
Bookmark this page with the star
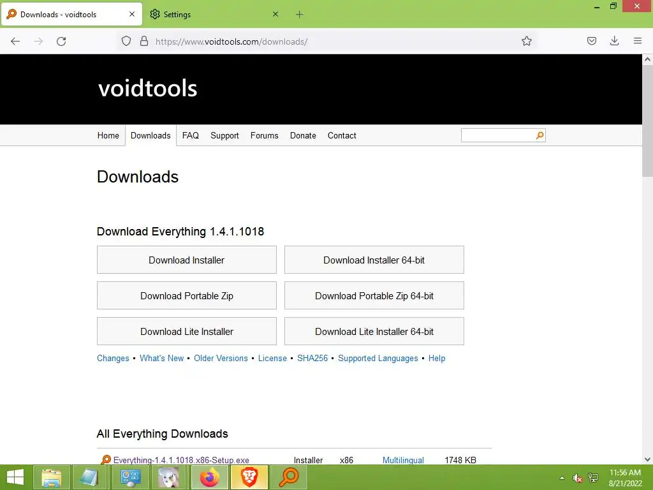(526, 41)
